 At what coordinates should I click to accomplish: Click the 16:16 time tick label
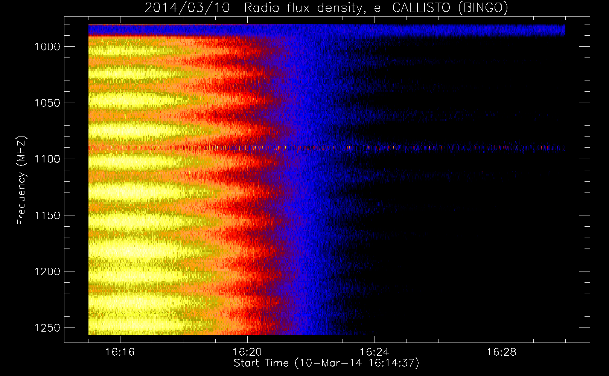pos(120,352)
